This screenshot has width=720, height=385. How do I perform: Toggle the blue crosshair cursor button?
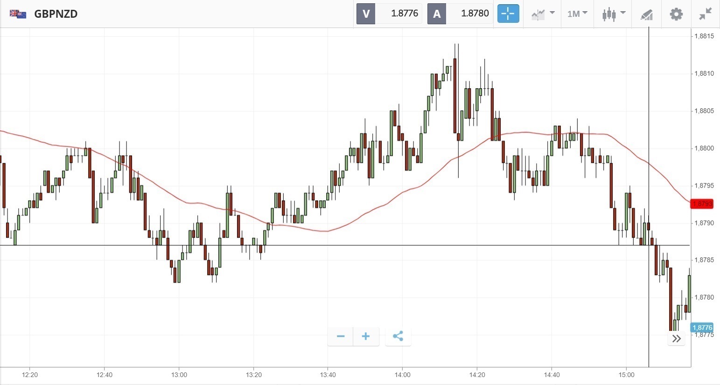(508, 14)
